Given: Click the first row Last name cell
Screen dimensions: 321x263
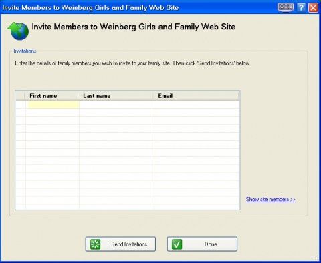Looking at the screenshot, I should [x=116, y=105].
